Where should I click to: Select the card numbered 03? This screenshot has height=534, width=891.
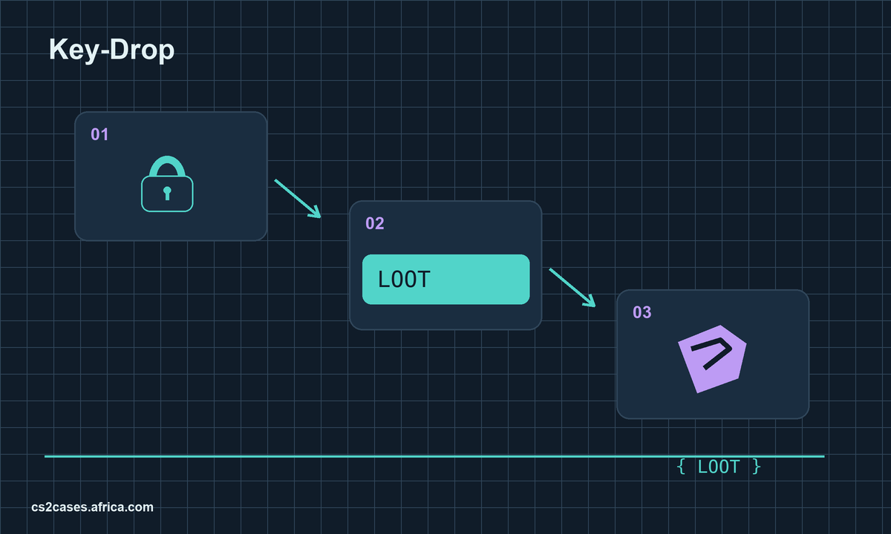click(713, 354)
